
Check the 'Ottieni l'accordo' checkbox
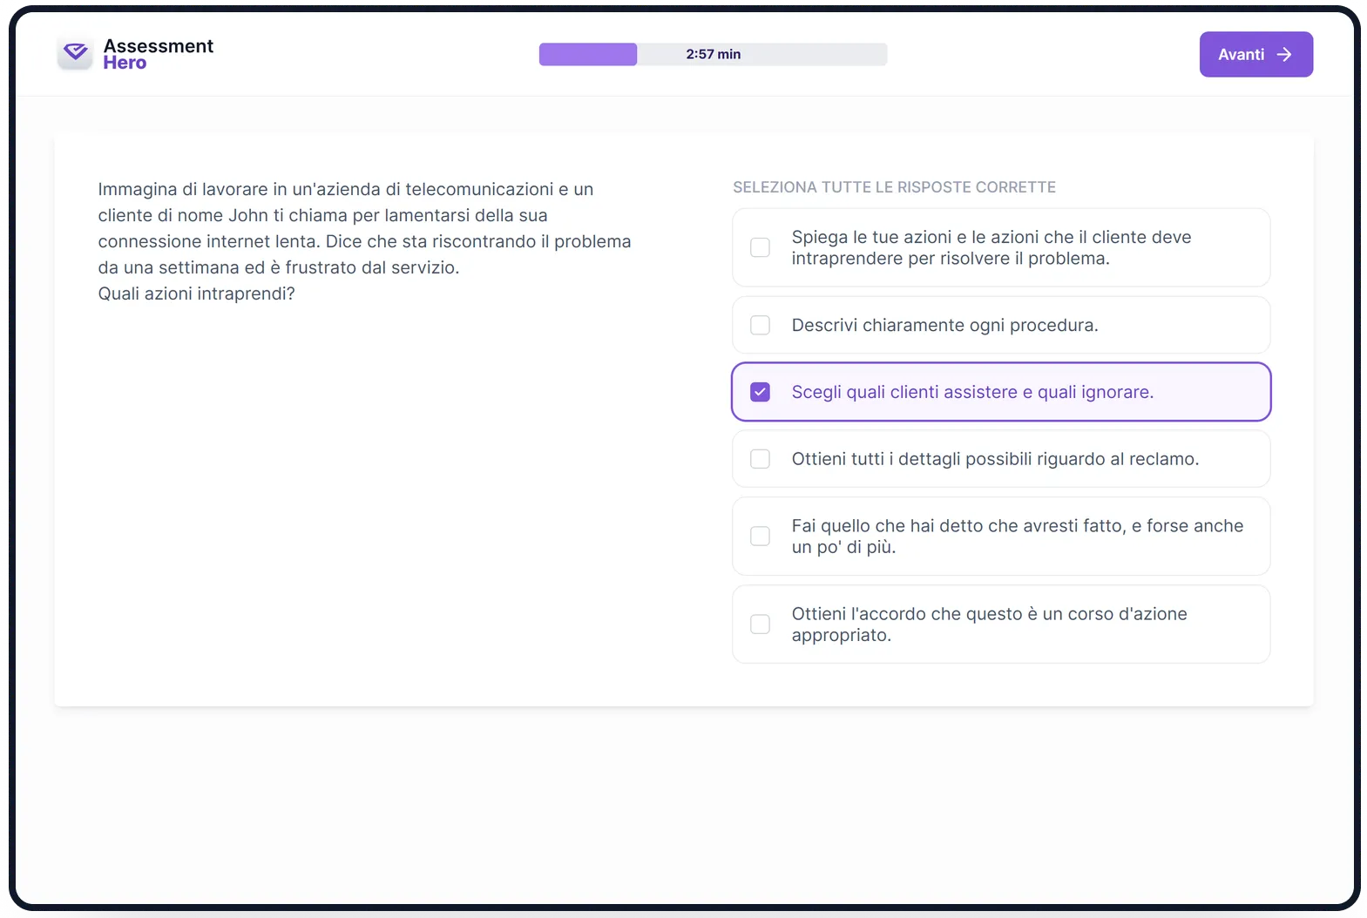[761, 624]
